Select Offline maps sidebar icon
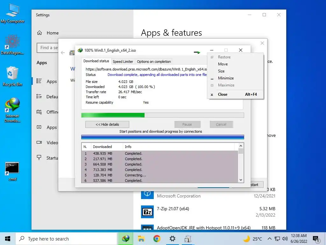This screenshot has height=245, width=326. point(39,112)
